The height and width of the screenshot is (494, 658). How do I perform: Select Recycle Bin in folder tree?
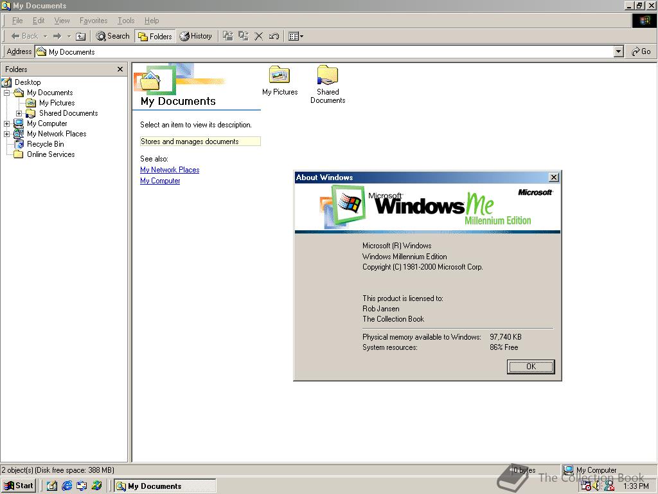[46, 144]
